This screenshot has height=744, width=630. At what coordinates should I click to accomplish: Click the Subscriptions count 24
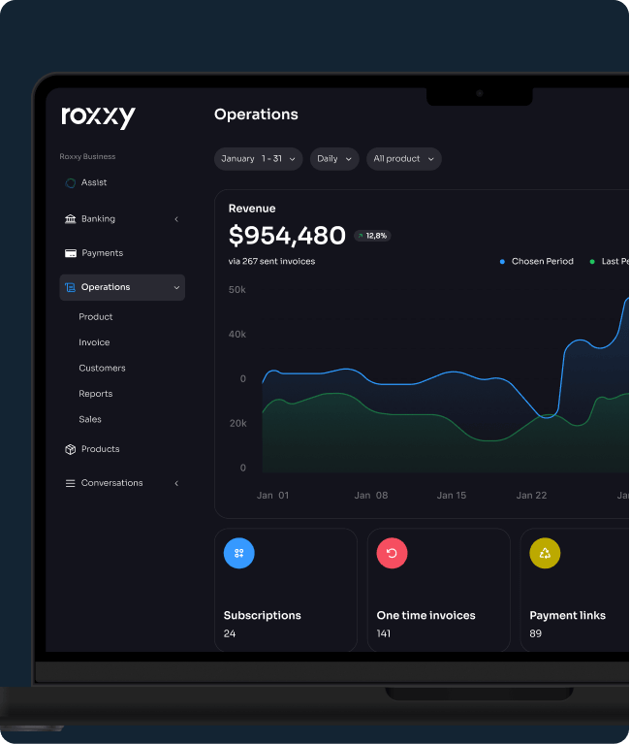[230, 633]
